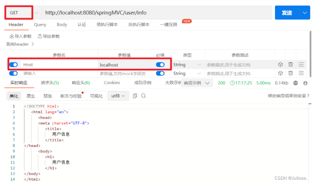Click the clock timestamp 17:17:25

click(241, 83)
